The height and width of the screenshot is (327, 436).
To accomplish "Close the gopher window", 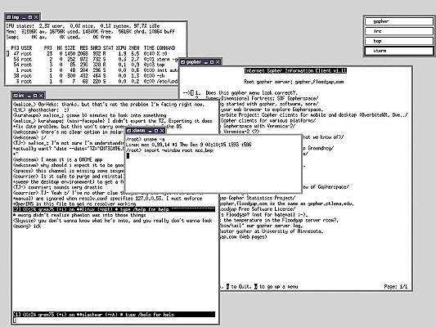I will [218, 62].
